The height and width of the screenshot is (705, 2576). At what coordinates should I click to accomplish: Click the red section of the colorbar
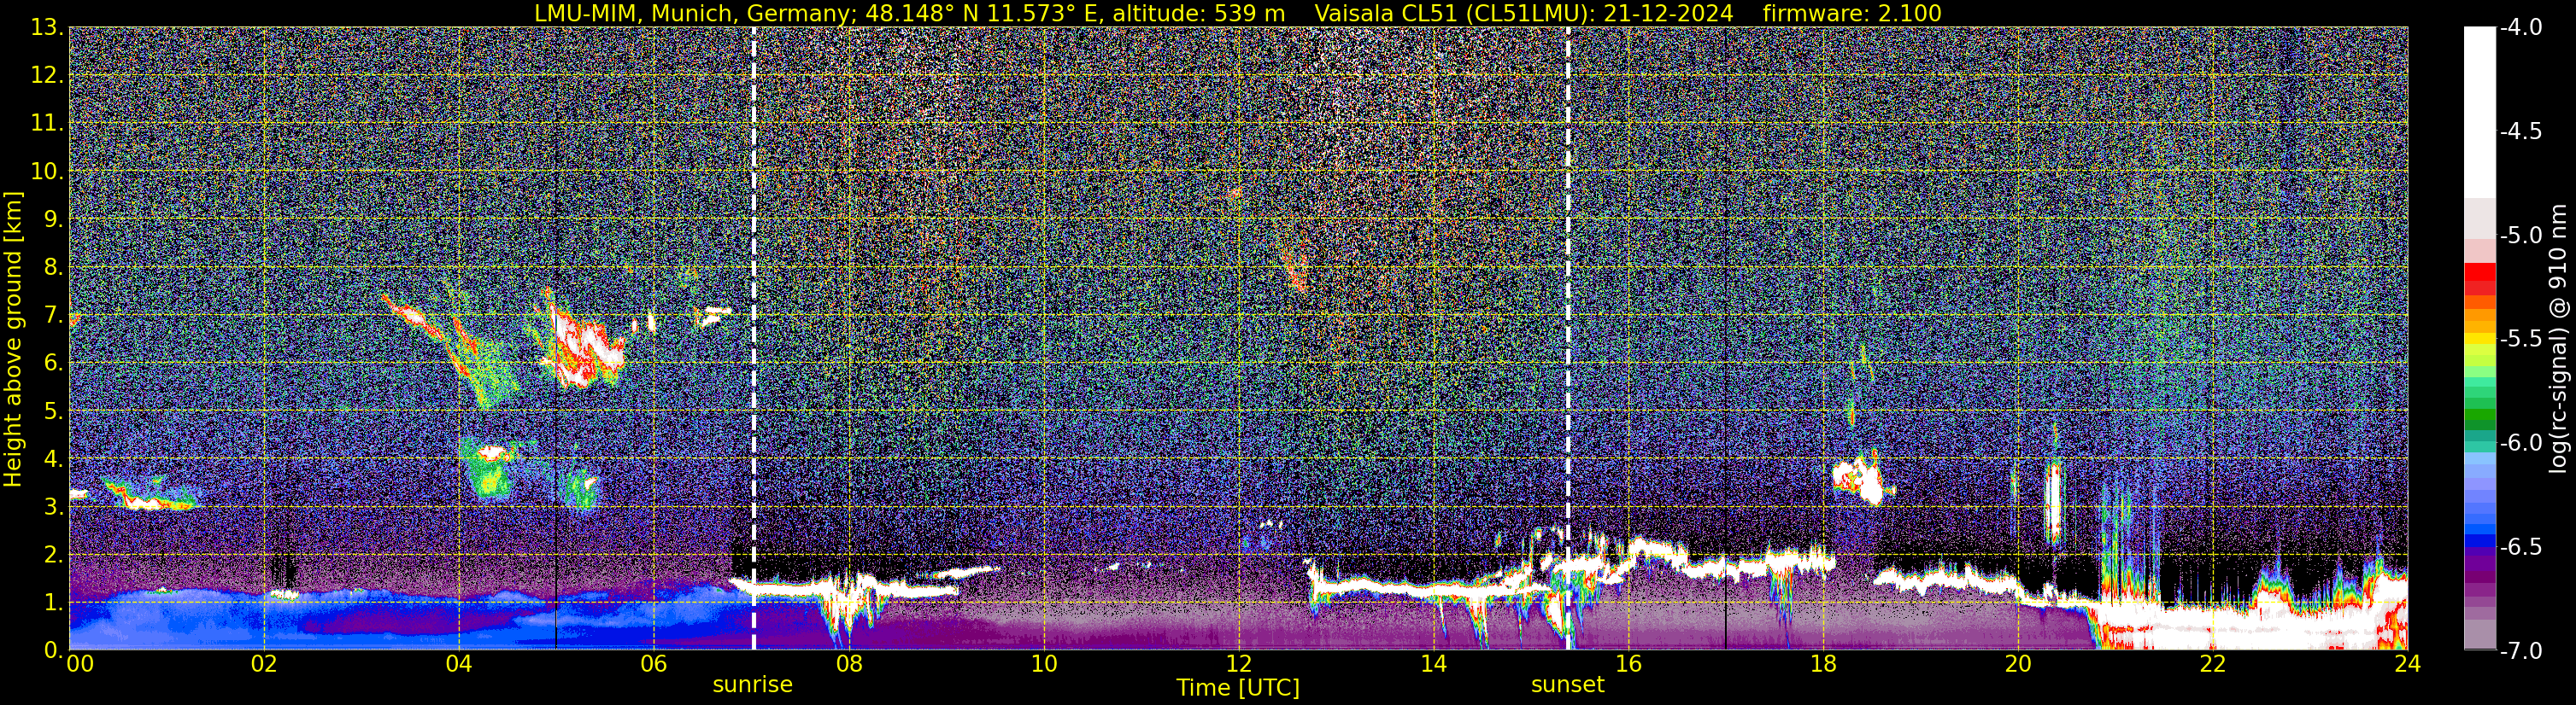(x=2479, y=277)
